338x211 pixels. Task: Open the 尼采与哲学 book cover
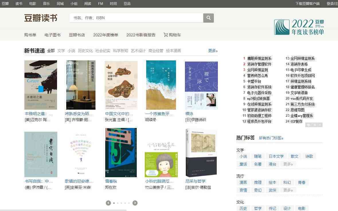pos(201,153)
